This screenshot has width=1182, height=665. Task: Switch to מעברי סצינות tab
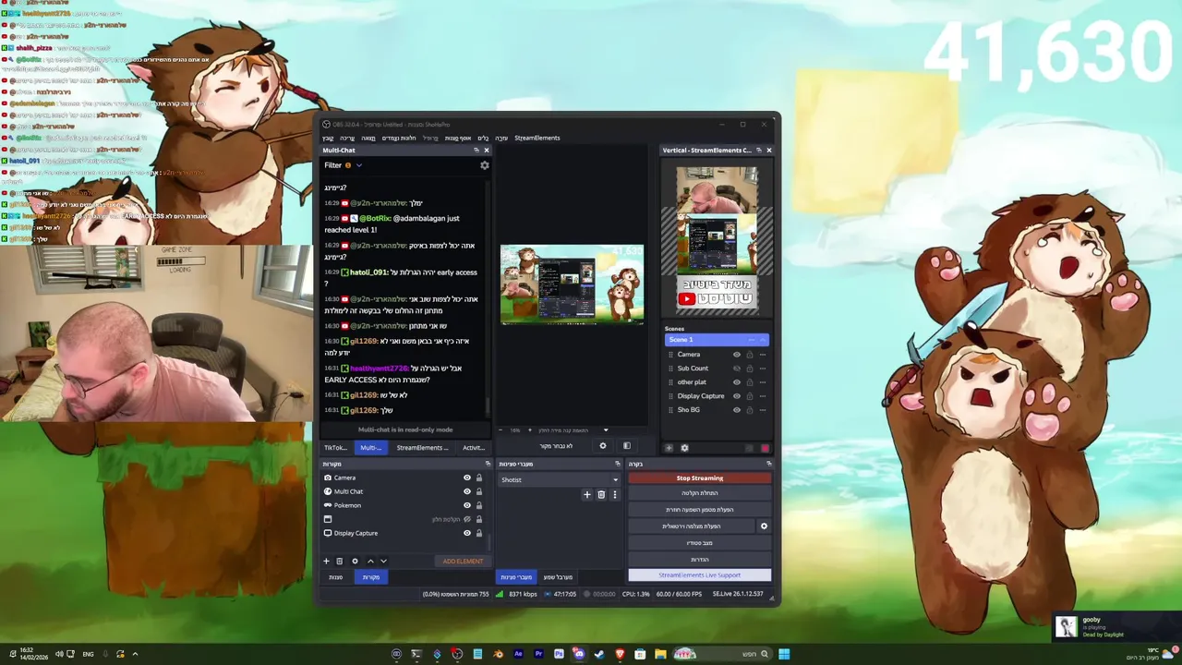pyautogui.click(x=516, y=577)
